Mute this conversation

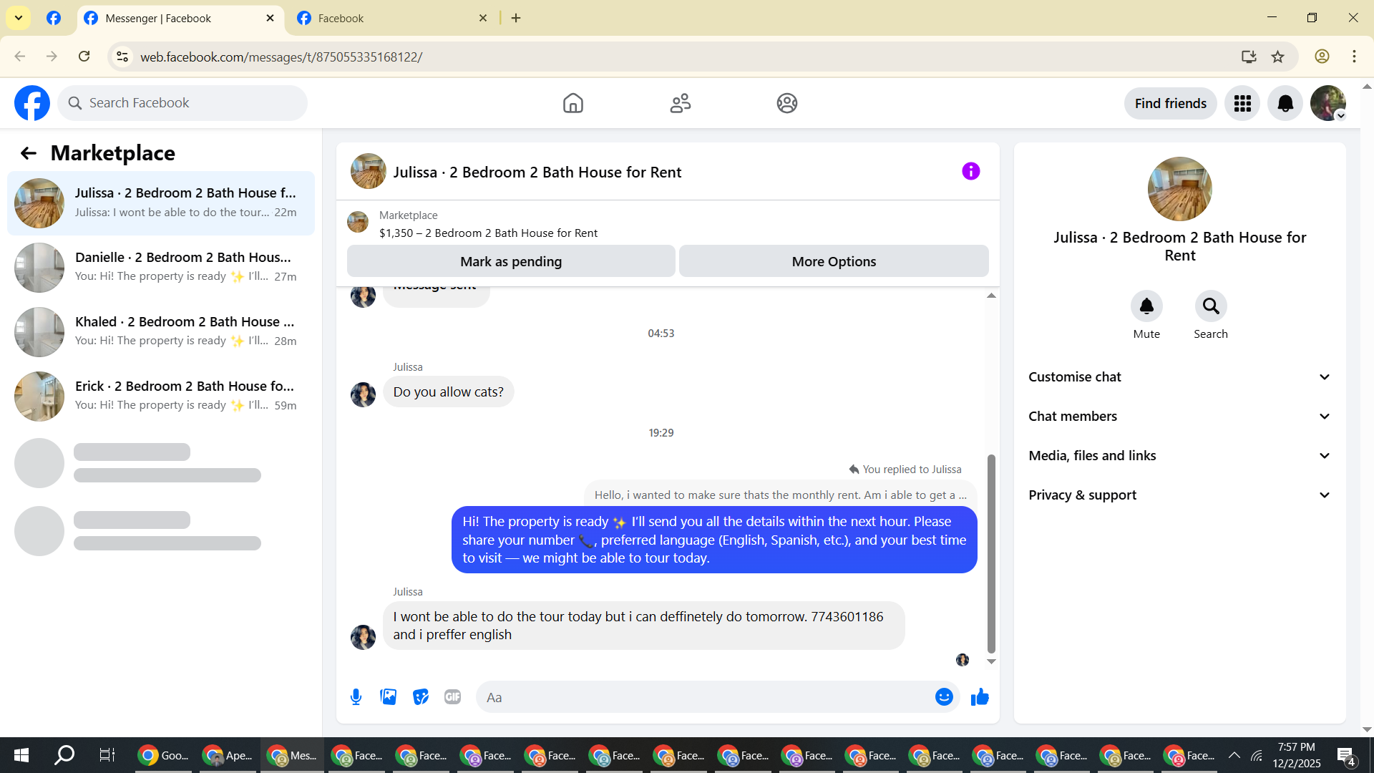1146,306
